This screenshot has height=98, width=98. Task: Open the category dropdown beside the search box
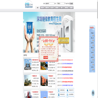[x=61, y=4]
